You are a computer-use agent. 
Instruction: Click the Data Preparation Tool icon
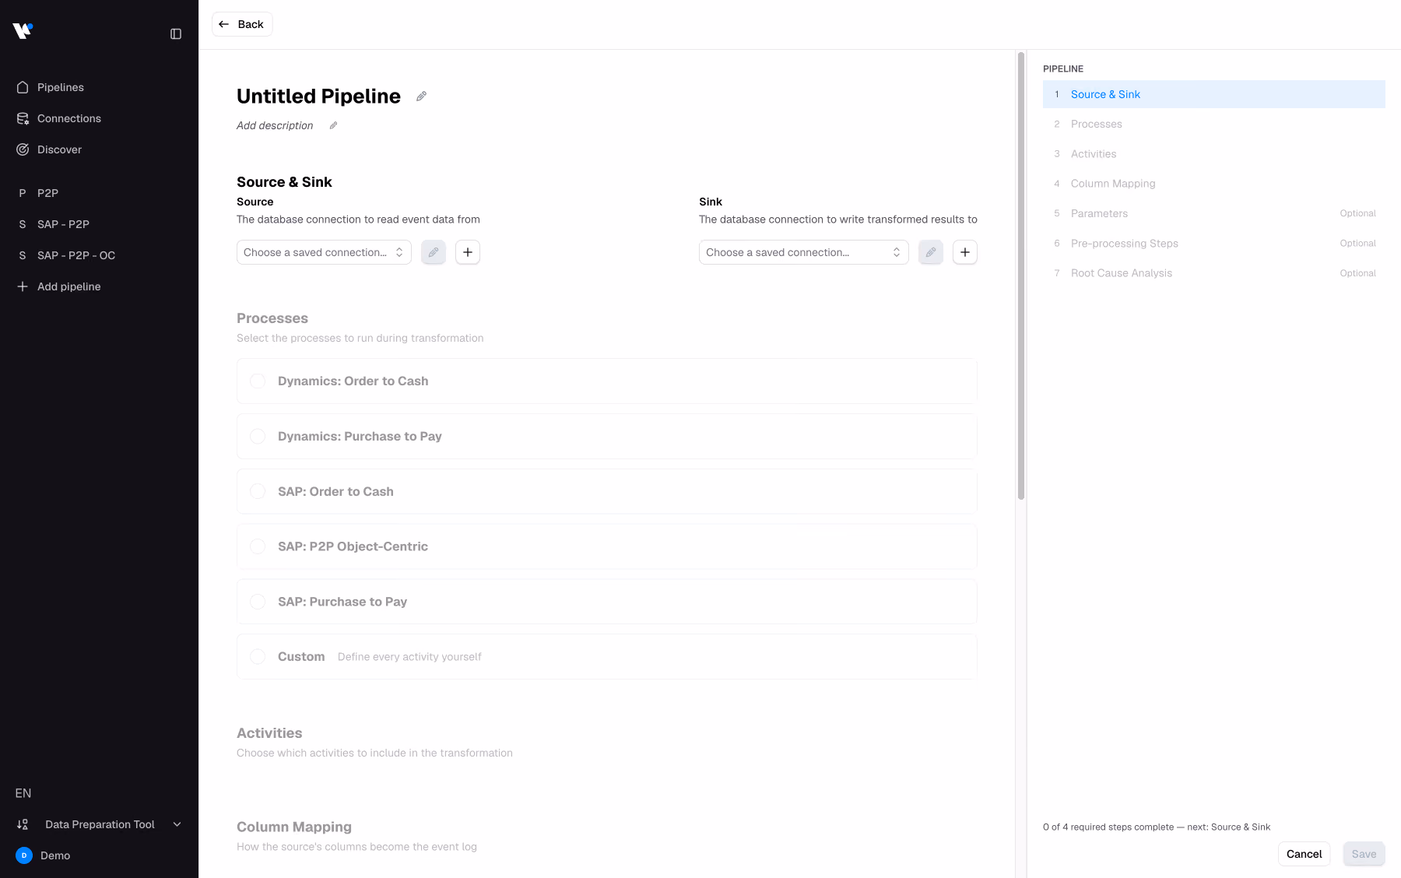click(x=23, y=824)
